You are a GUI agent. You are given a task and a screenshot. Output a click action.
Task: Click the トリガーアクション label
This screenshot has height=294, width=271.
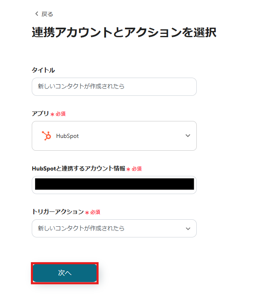coord(58,211)
